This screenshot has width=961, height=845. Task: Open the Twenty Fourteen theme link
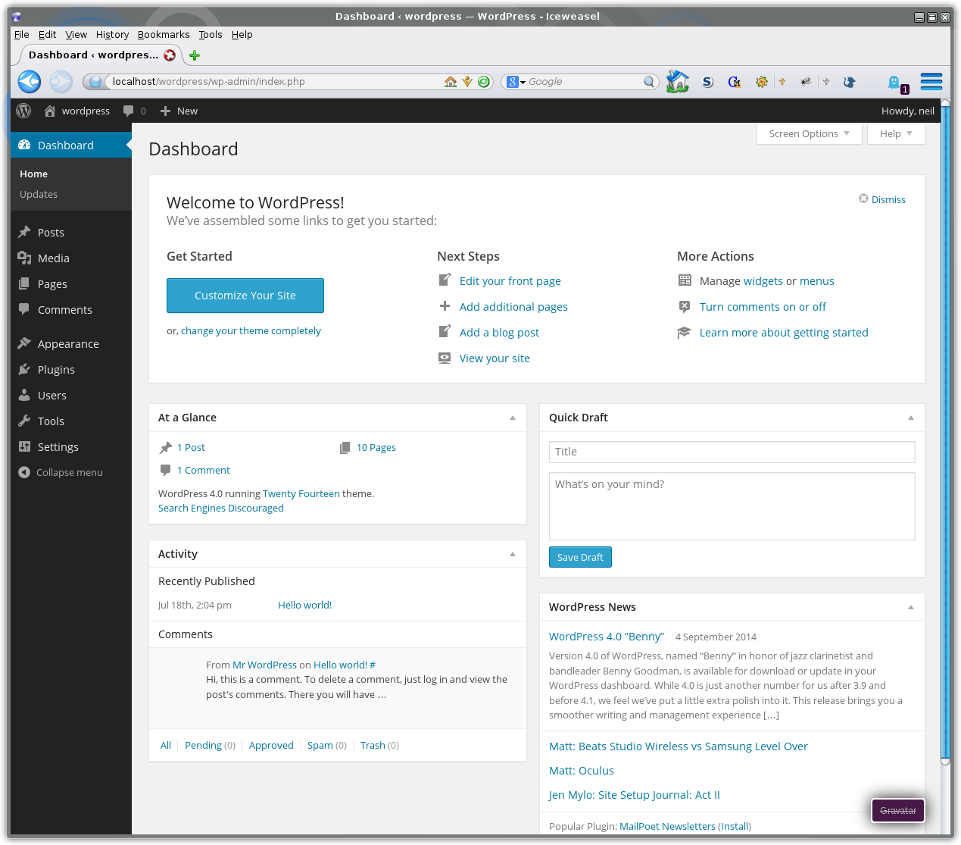301,493
